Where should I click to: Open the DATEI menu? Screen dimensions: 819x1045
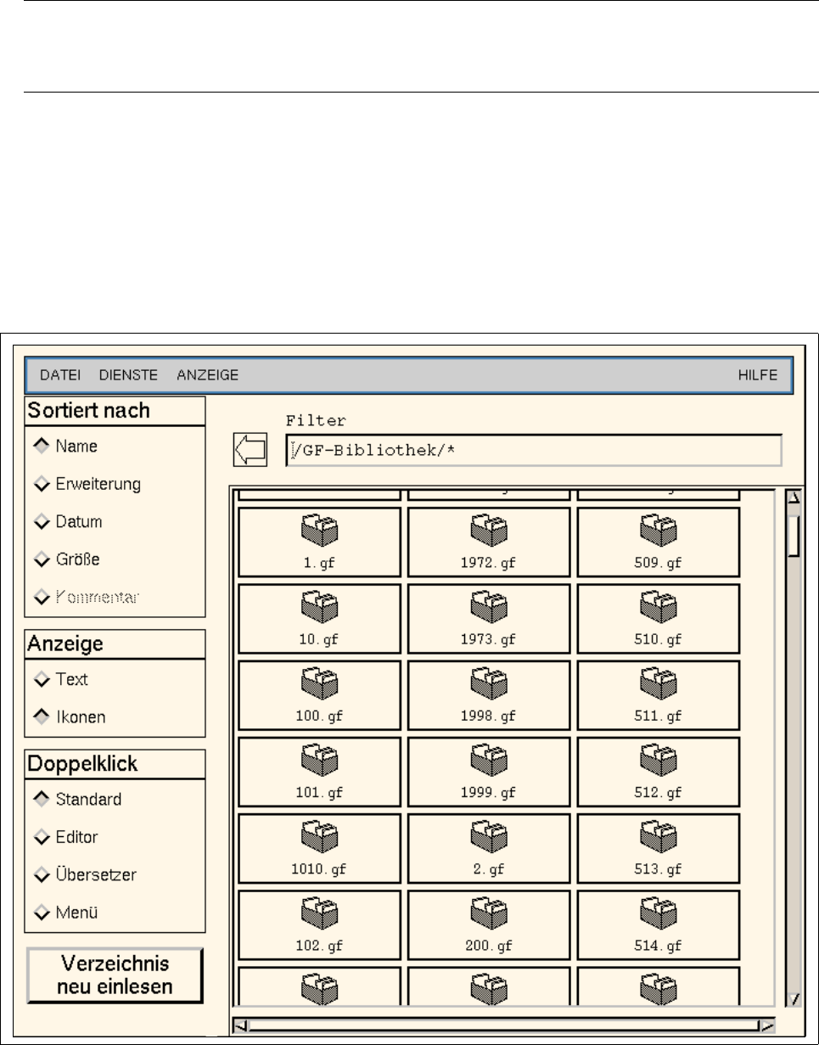click(x=60, y=374)
